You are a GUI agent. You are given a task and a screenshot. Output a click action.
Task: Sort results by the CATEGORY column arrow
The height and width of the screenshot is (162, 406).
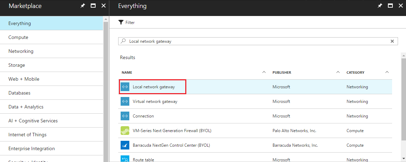(387, 72)
